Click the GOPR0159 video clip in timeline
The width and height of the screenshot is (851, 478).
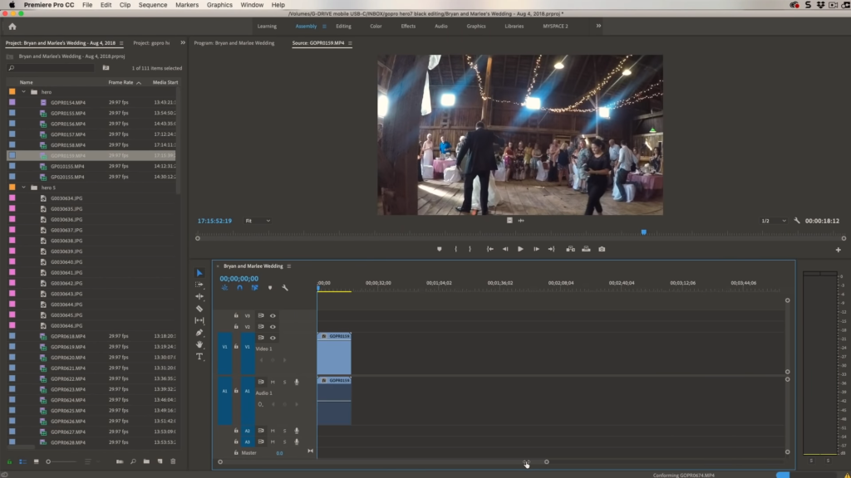click(x=334, y=357)
